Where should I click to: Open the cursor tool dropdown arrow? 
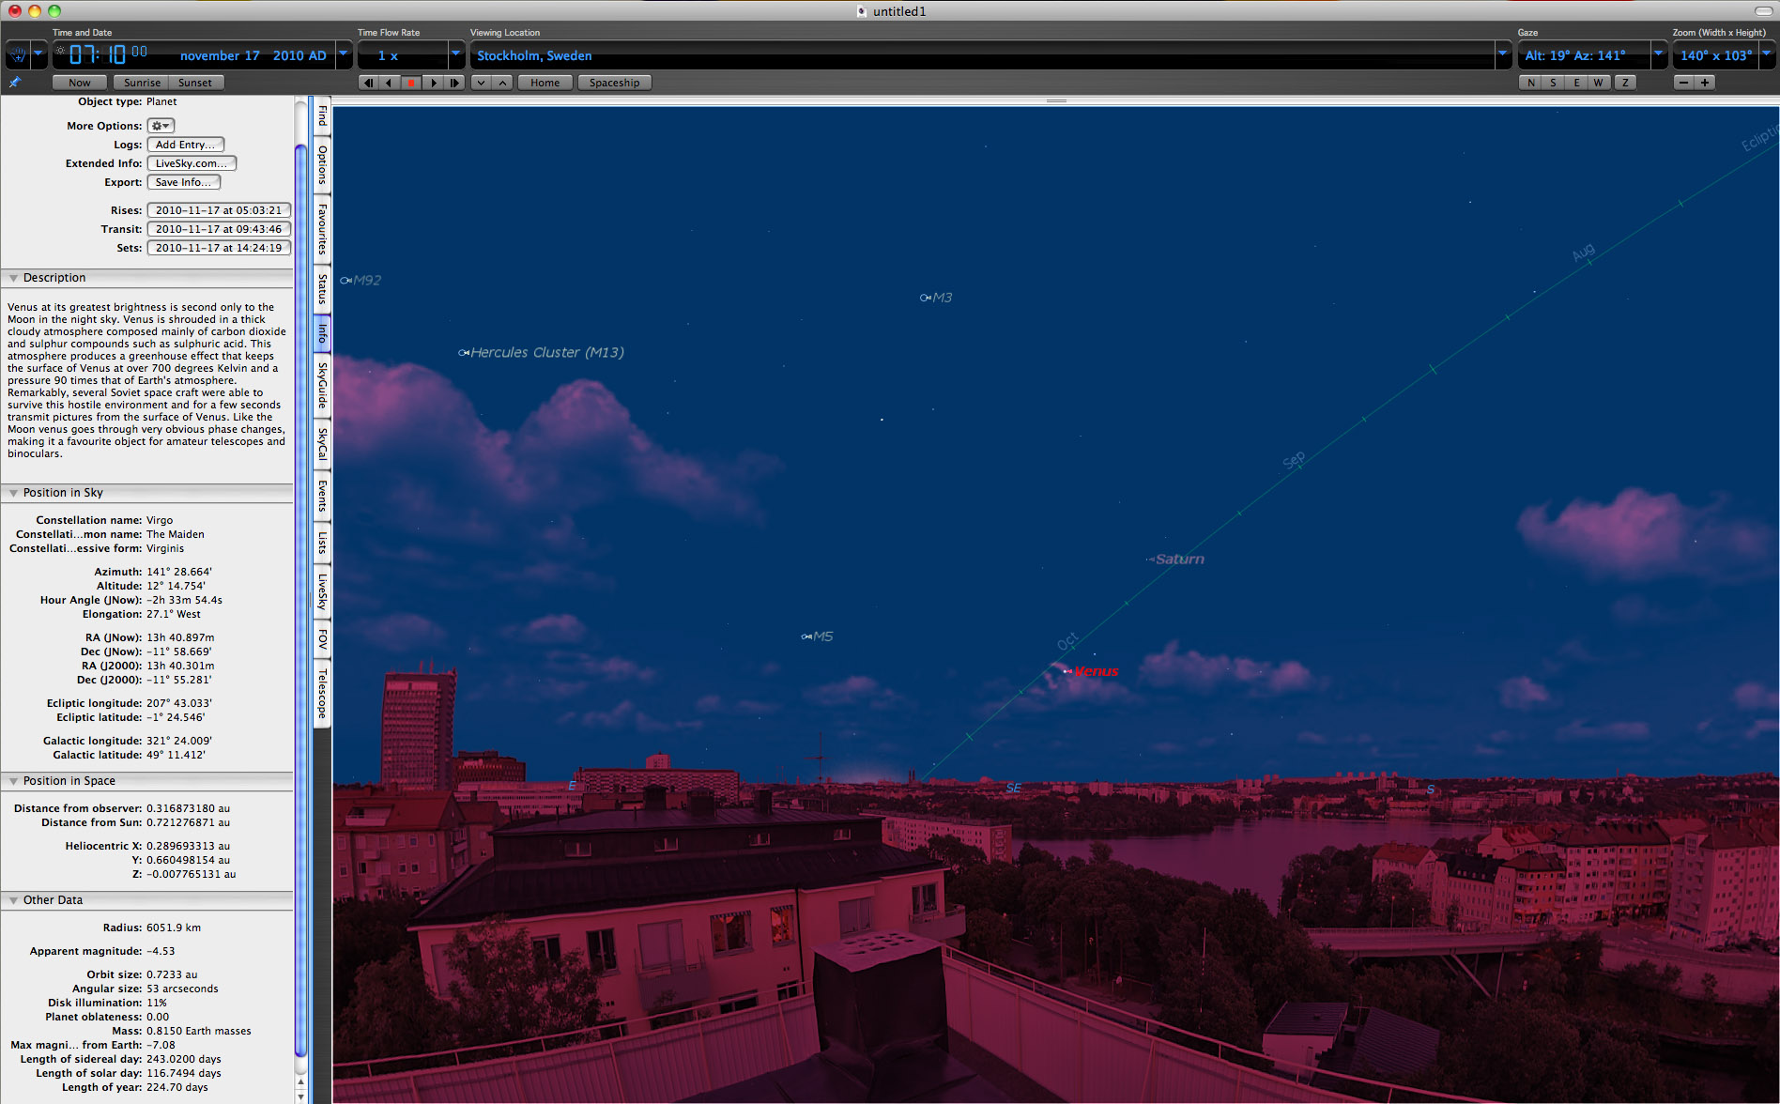click(38, 55)
